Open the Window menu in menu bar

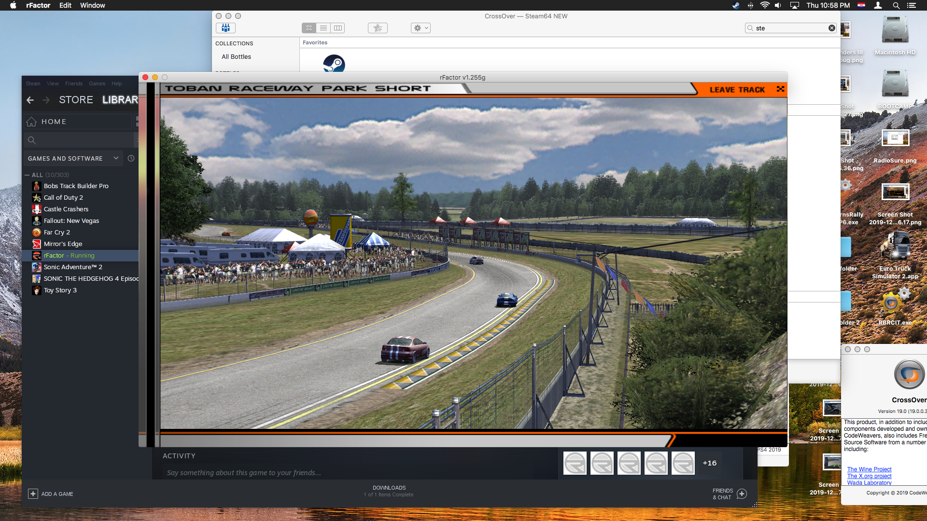point(92,5)
